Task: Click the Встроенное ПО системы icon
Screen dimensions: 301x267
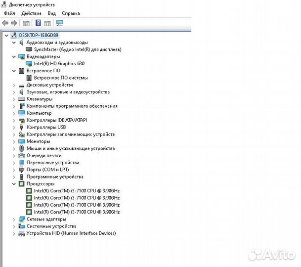Action: pos(29,78)
